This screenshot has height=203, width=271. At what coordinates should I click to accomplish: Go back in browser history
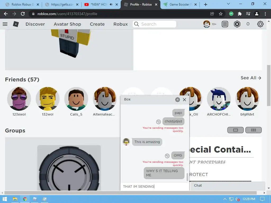[6, 14]
